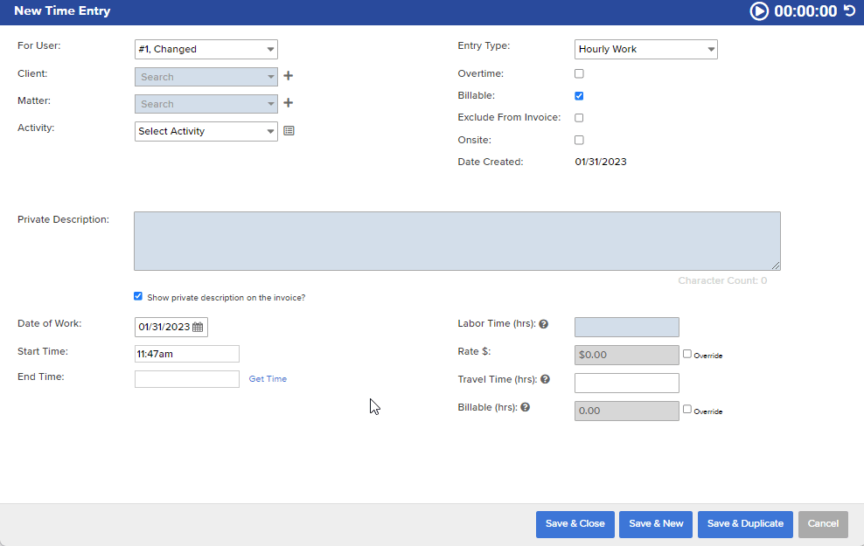Uncheck the Billable checkbox
Viewport: 864px width, 546px height.
point(579,96)
